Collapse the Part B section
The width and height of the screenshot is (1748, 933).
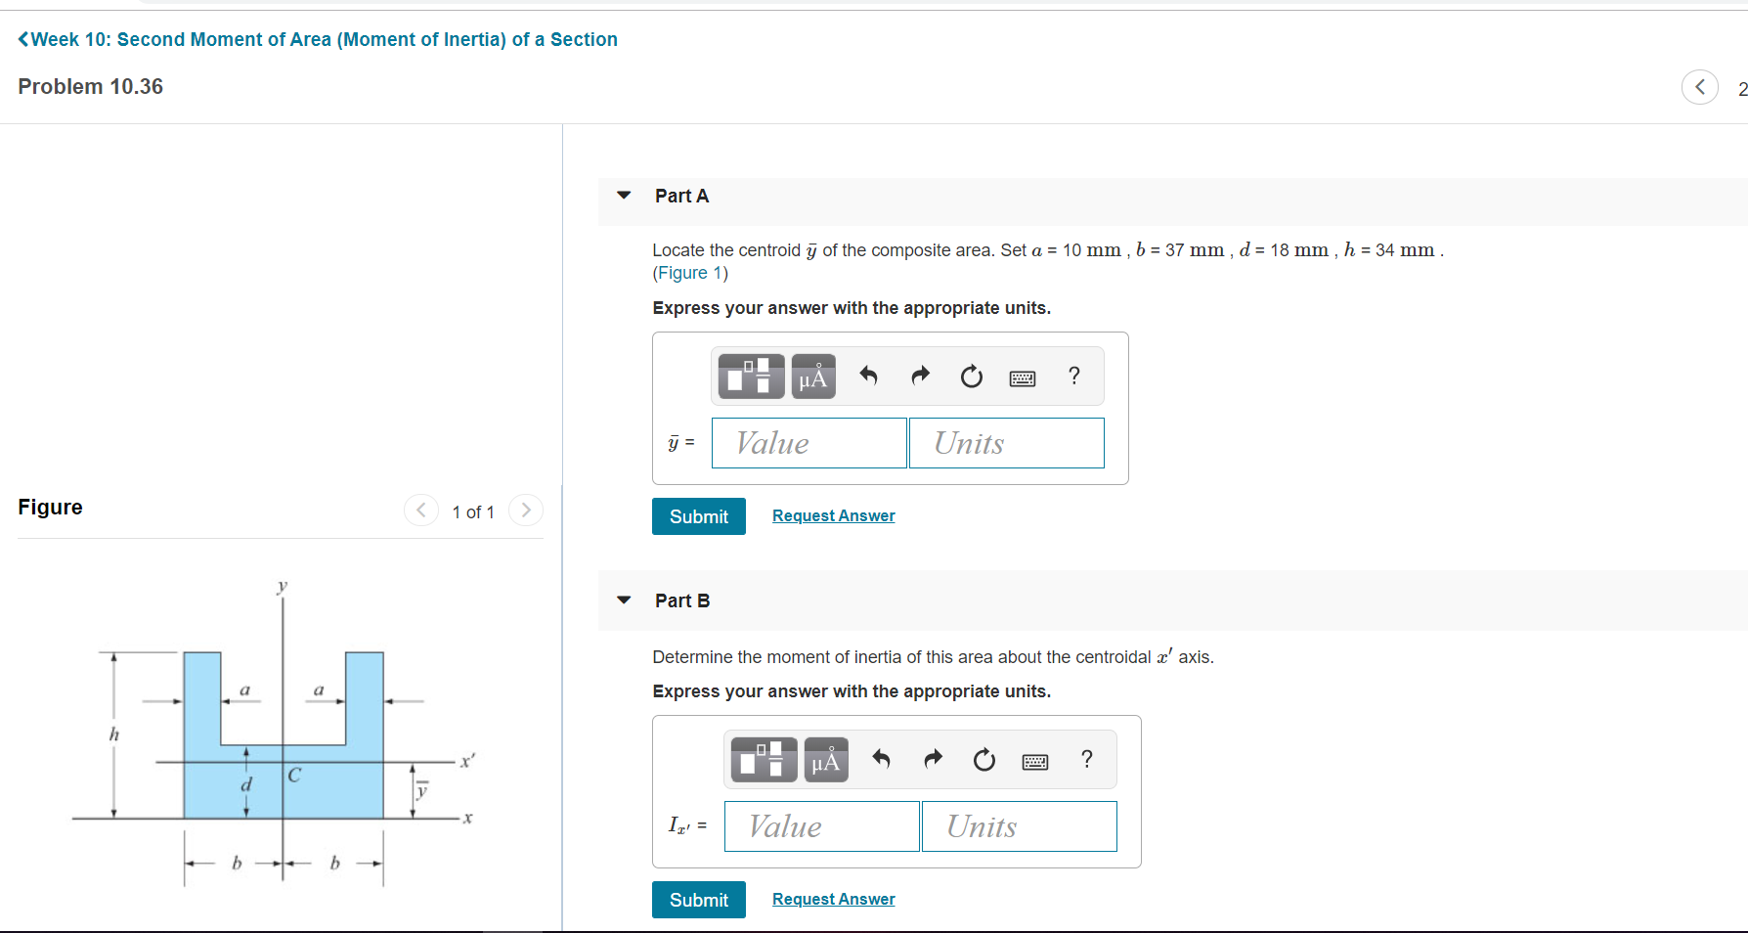coord(623,600)
